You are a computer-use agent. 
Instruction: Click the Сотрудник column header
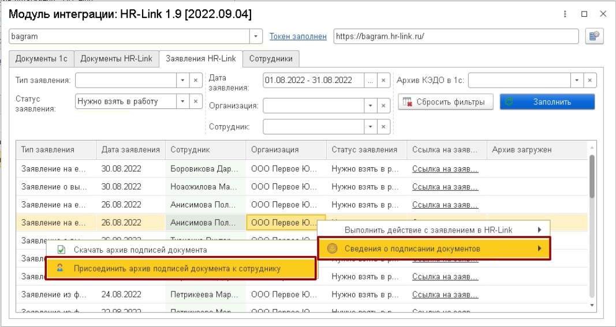206,150
